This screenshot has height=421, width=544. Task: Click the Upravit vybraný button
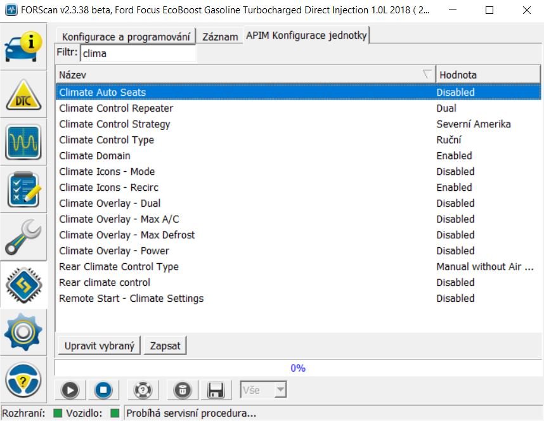(99, 346)
